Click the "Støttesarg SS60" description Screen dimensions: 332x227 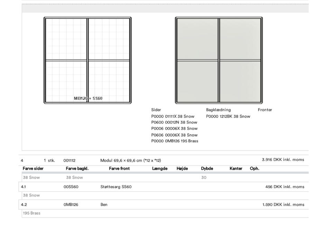click(x=116, y=187)
